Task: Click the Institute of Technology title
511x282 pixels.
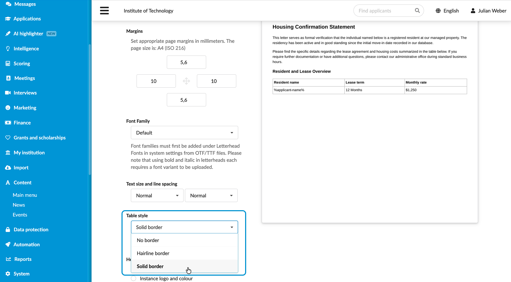Action: click(149, 11)
